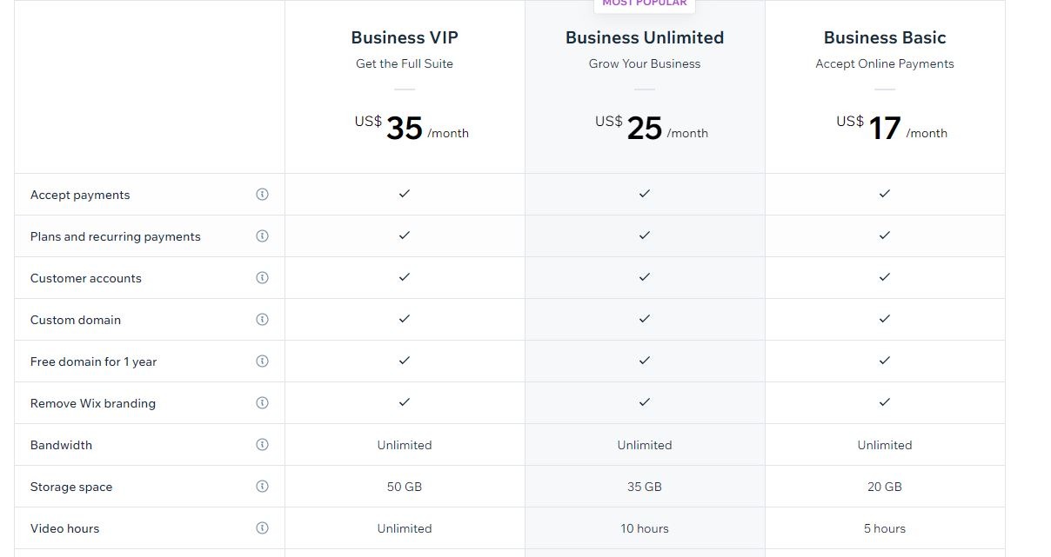
Task: Open the Bandwidth info icon
Action: coord(262,445)
